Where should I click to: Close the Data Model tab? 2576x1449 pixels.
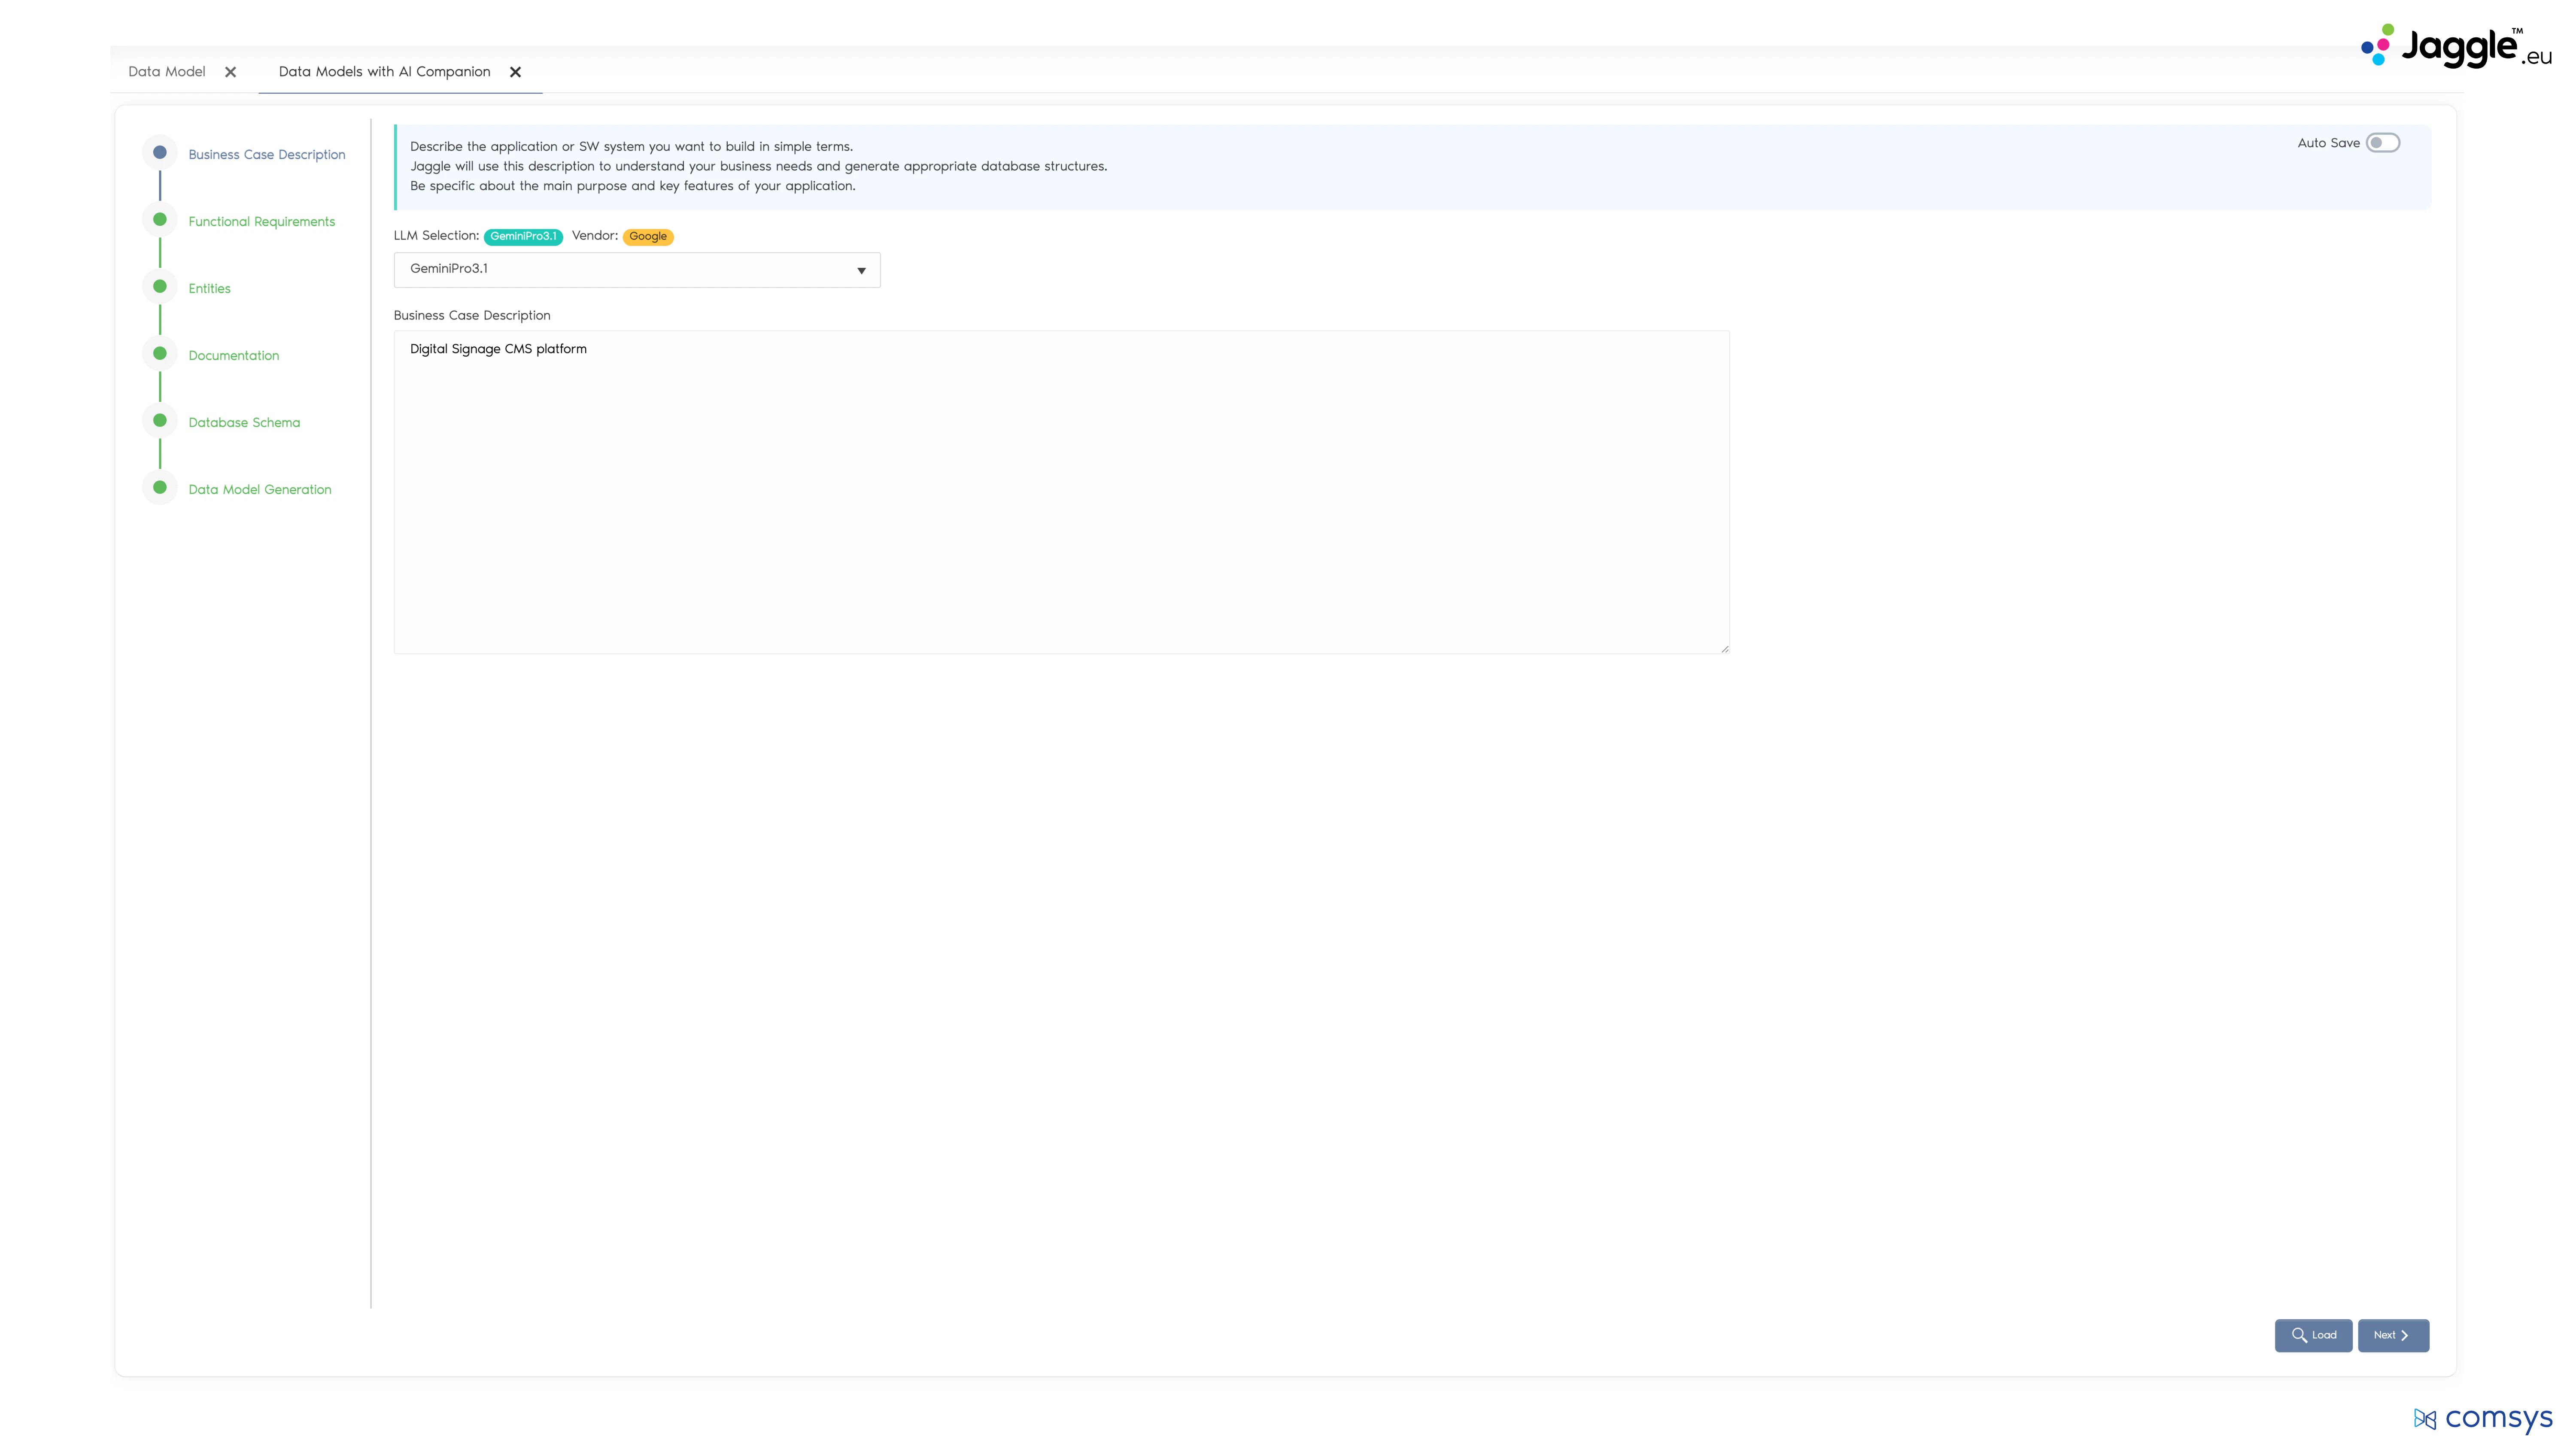point(230,71)
